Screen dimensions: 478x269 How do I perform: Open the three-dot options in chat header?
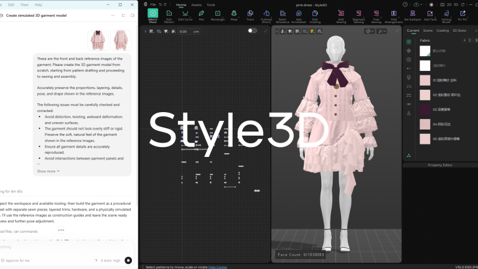tap(113, 15)
